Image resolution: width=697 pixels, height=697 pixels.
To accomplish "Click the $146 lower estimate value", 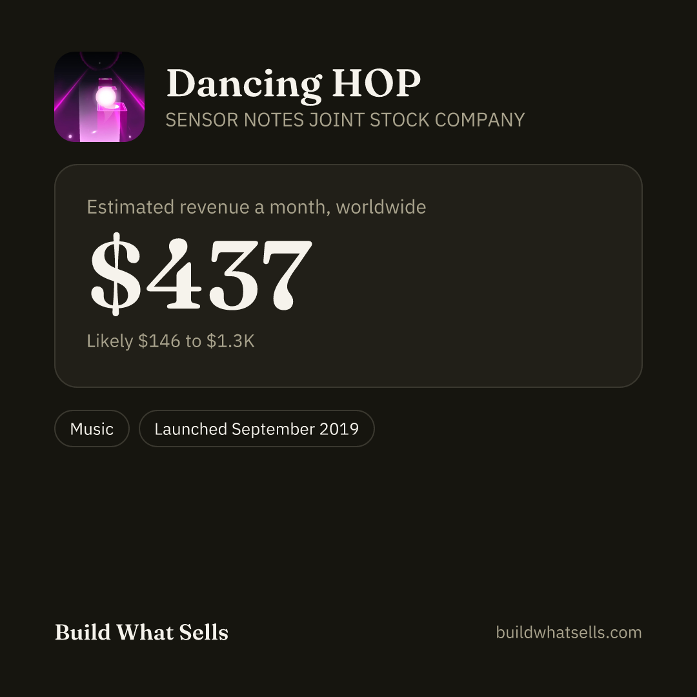I will point(159,341).
